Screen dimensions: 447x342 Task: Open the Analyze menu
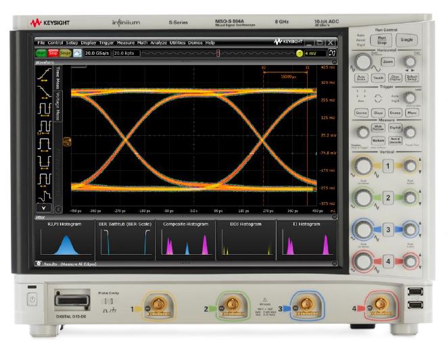pos(158,43)
